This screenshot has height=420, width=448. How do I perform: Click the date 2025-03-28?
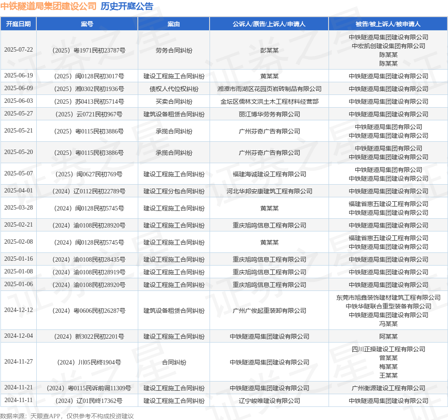point(18,208)
